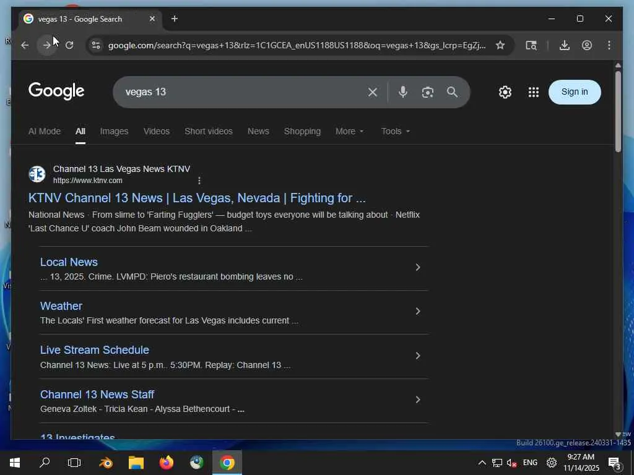The height and width of the screenshot is (475, 634).
Task: Open the Google apps grid
Action: (x=533, y=92)
